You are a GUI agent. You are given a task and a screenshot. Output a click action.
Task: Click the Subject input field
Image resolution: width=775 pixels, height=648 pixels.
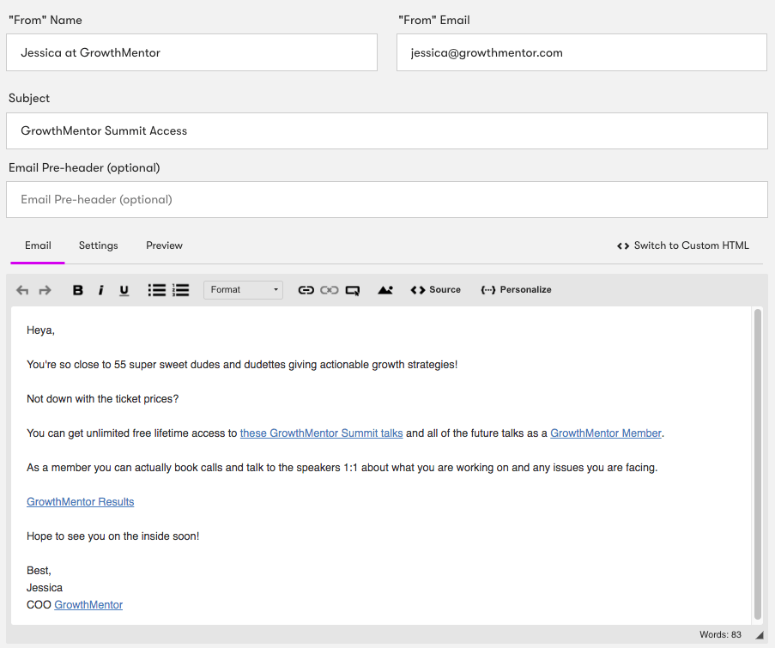coord(387,131)
